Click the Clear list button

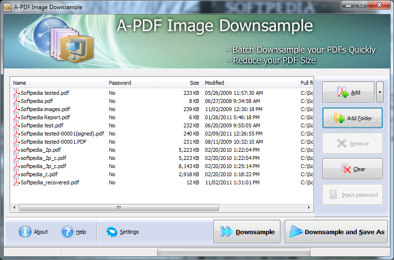coord(352,169)
